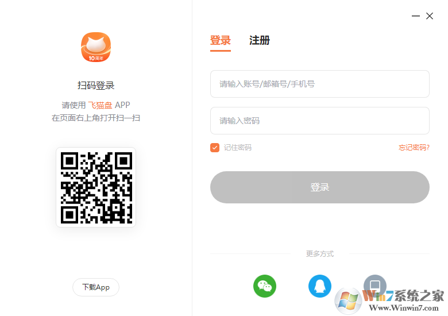
Task: Focus the 请输入密码 password field
Action: click(x=320, y=121)
